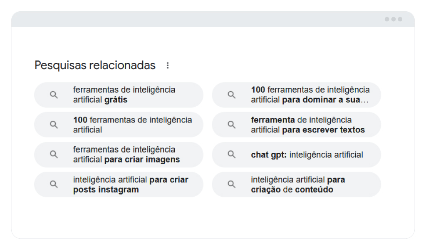Click magnifier icon beside 'para criar posts instagram'
Screen dimensions: 426x250
pyautogui.click(x=54, y=185)
